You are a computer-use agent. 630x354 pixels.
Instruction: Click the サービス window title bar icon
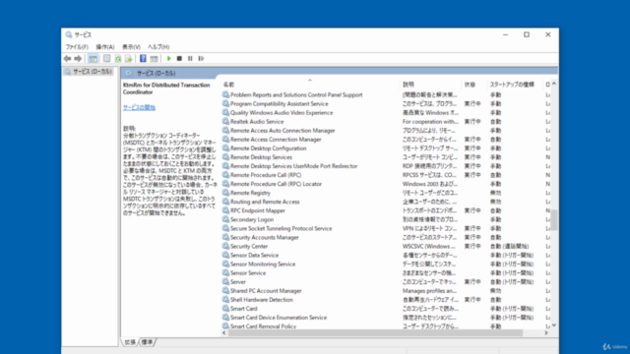coord(69,34)
